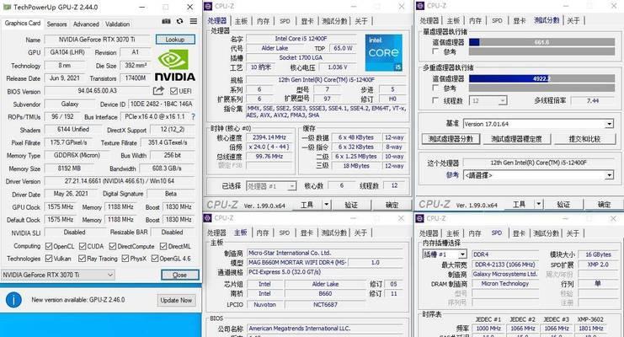
Task: Open thread count dropdown showing 12
Action: click(488, 101)
